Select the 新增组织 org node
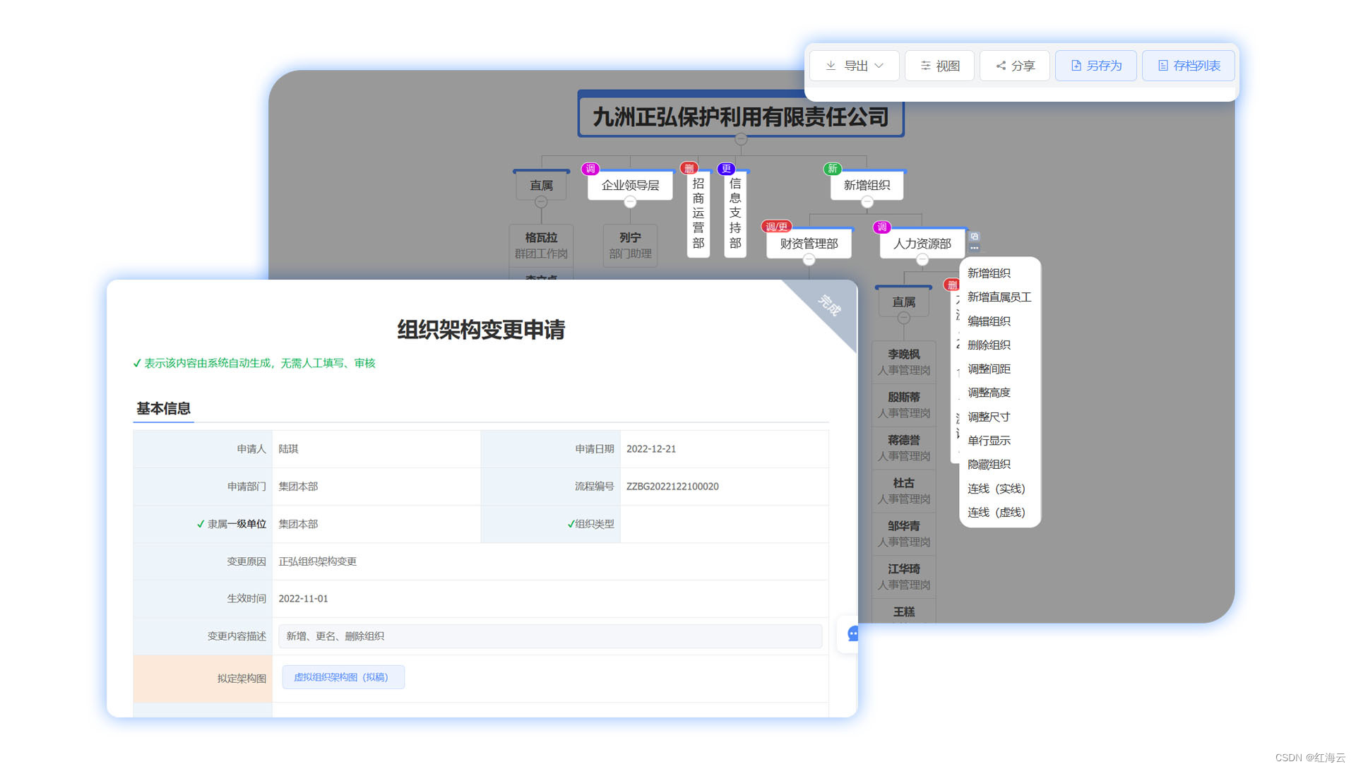Viewport: 1356px width, 769px height. click(867, 185)
